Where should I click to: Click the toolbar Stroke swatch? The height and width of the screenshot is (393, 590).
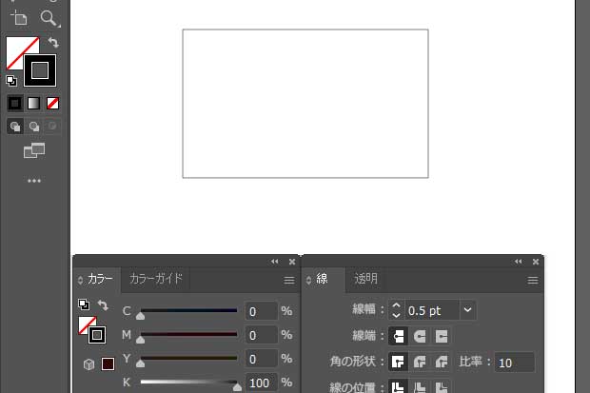[x=40, y=70]
